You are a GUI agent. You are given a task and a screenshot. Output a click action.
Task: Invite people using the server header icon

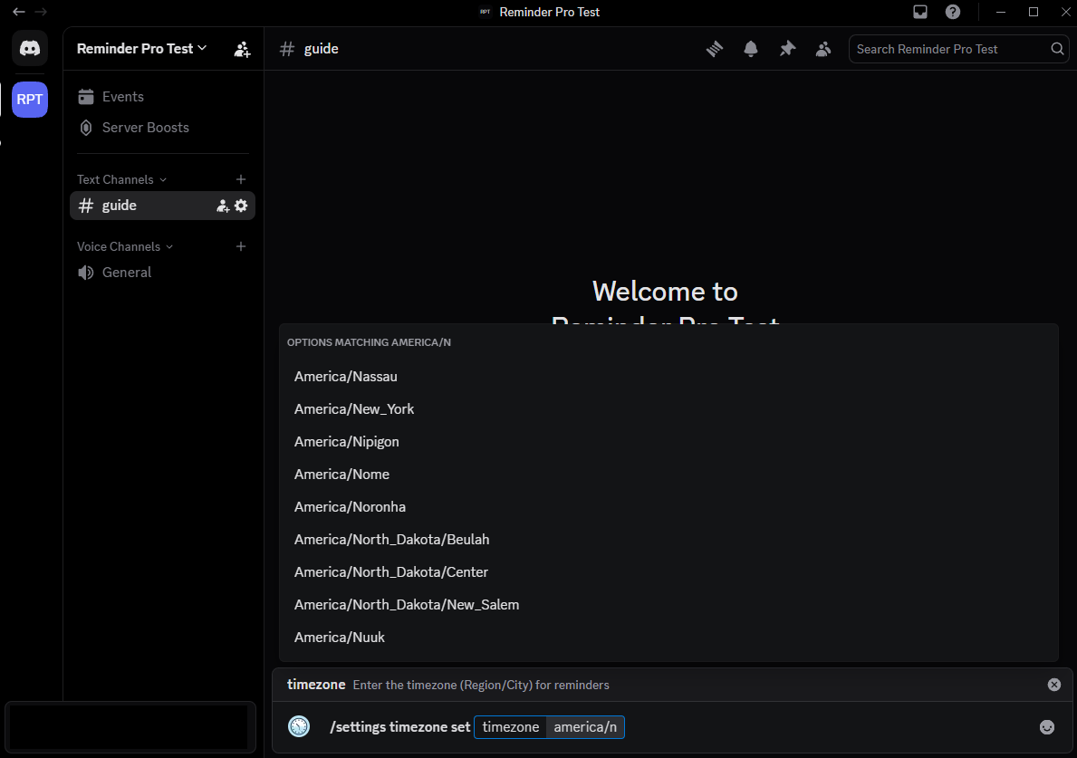click(242, 49)
